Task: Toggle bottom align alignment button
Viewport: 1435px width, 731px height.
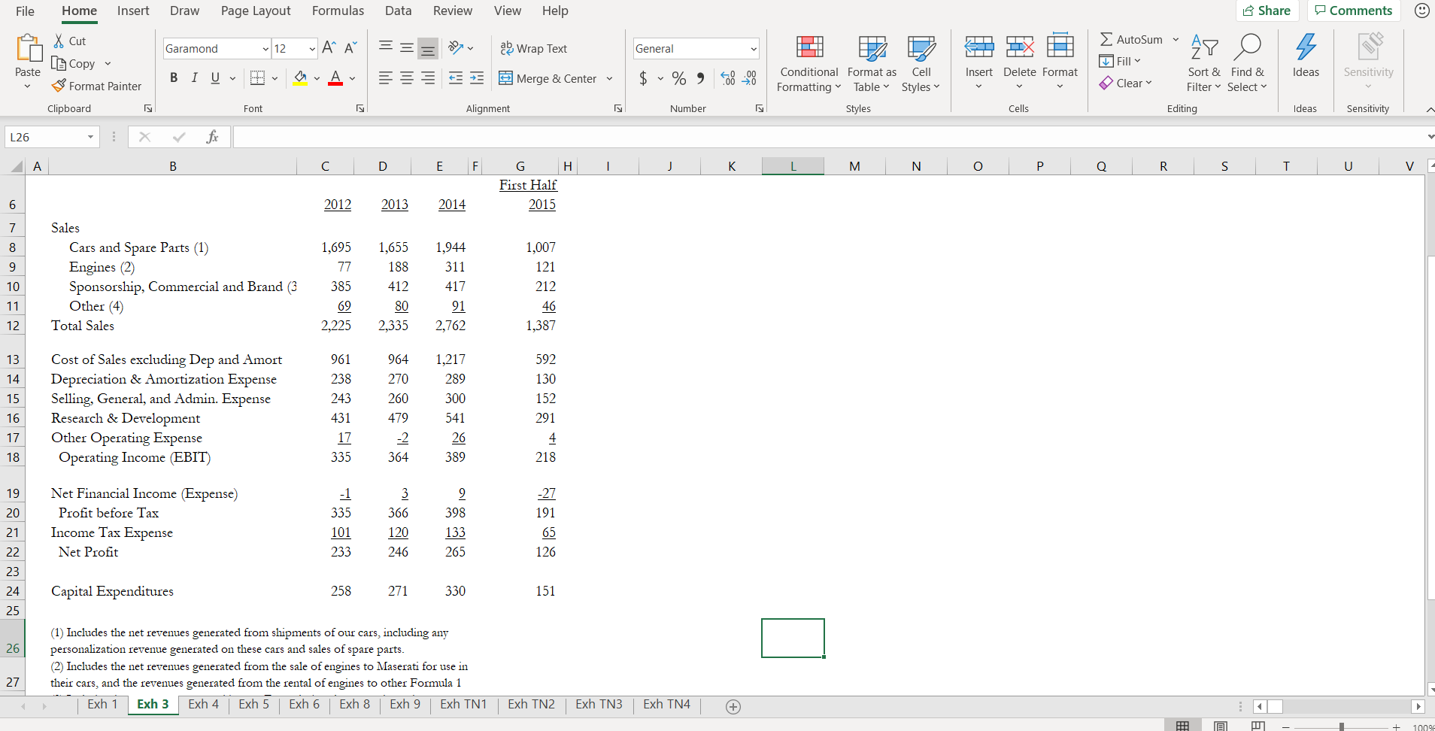Action: (428, 48)
